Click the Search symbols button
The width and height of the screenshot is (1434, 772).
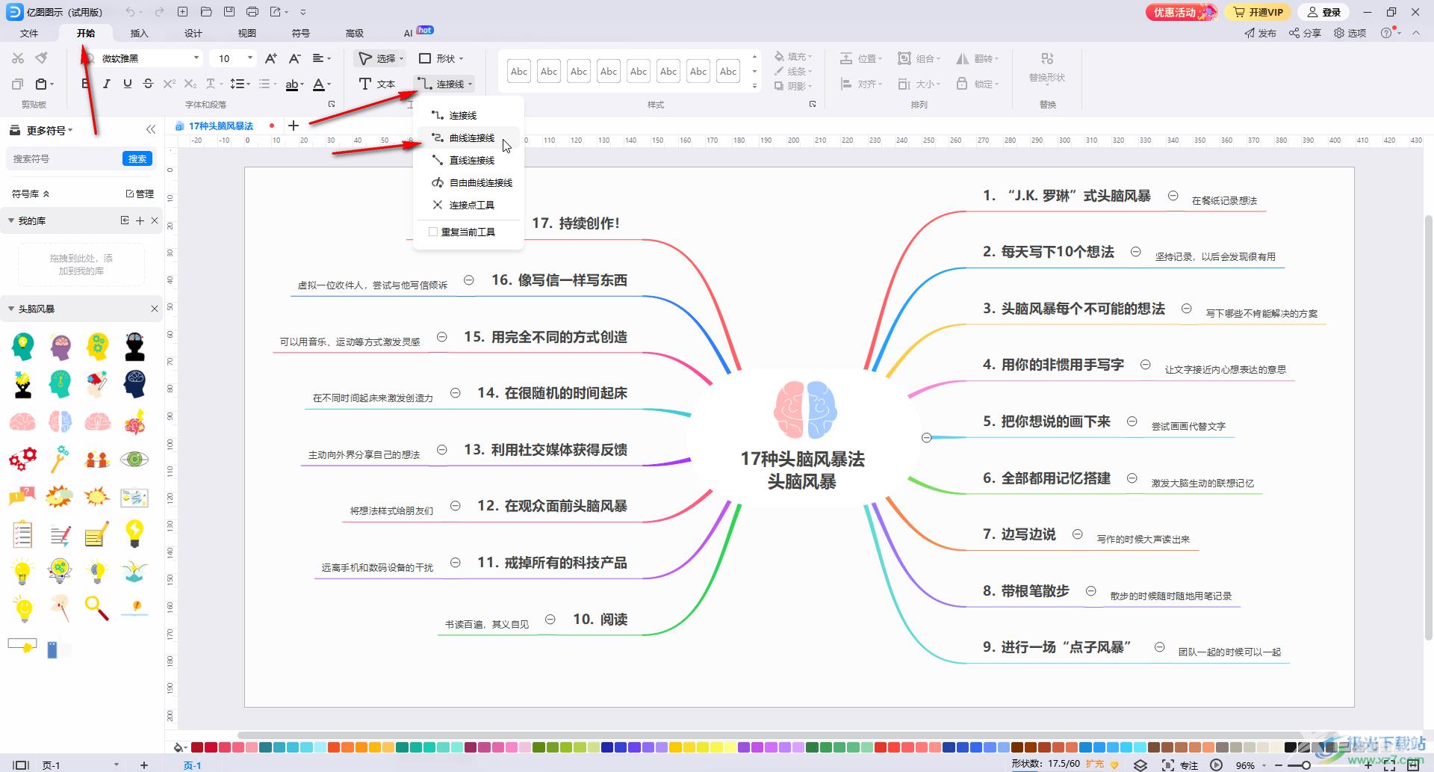point(137,158)
